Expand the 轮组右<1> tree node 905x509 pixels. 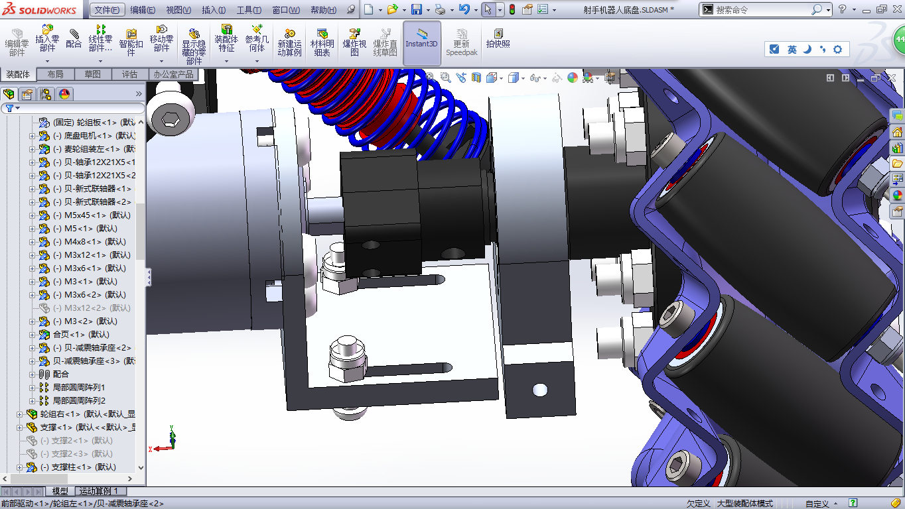[x=19, y=414]
